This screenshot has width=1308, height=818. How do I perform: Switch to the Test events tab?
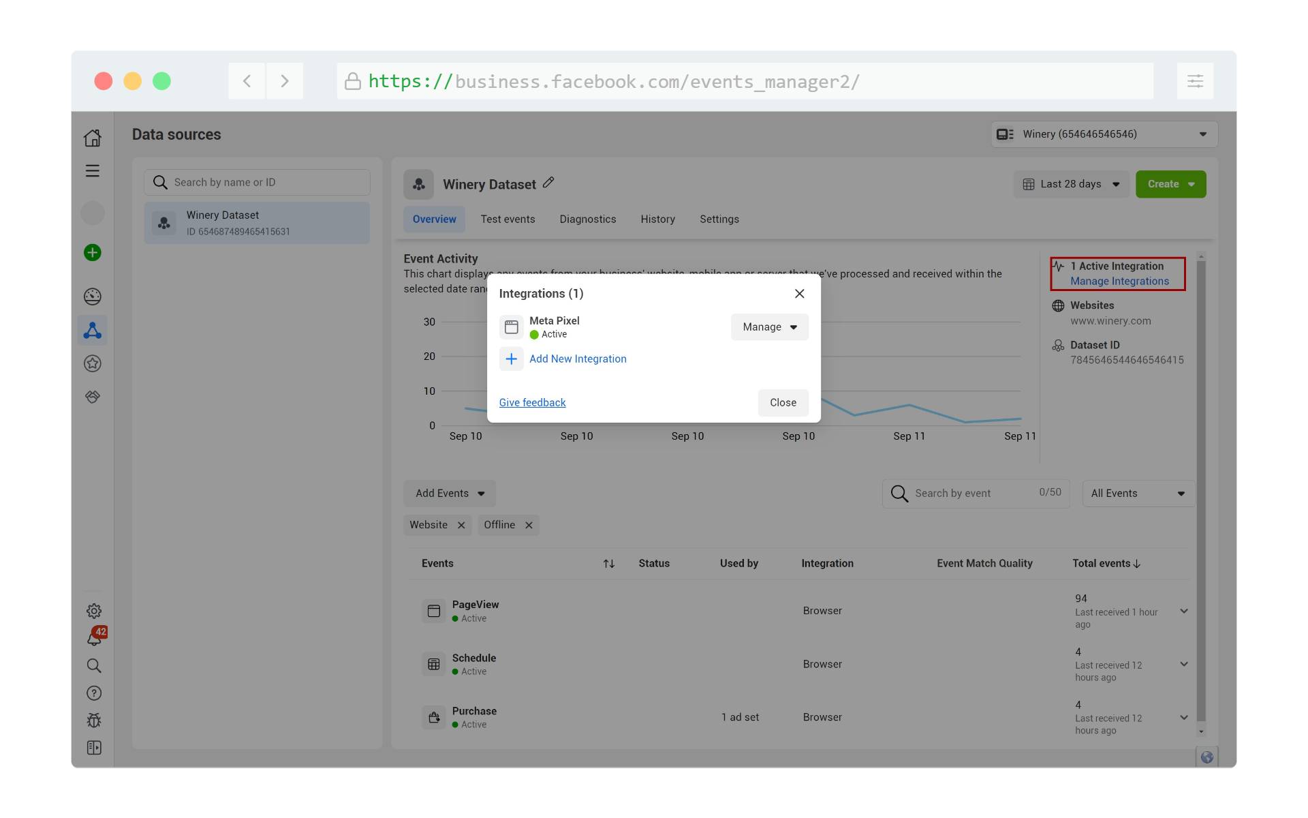(x=508, y=219)
